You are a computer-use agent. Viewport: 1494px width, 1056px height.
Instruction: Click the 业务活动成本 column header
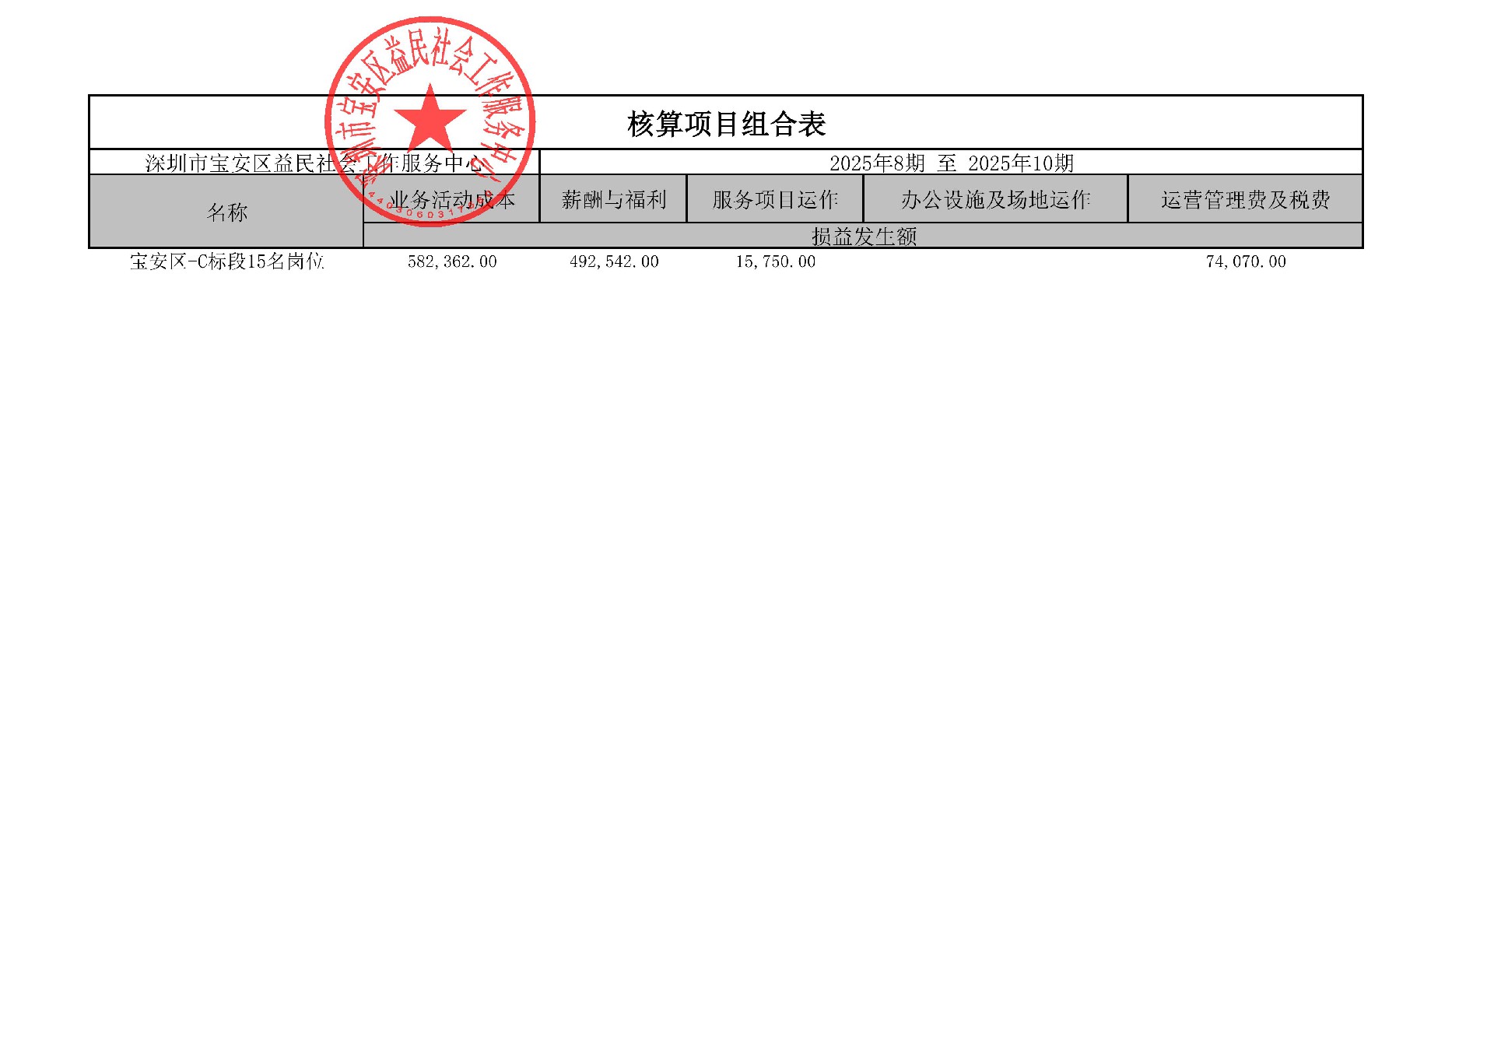(x=451, y=199)
